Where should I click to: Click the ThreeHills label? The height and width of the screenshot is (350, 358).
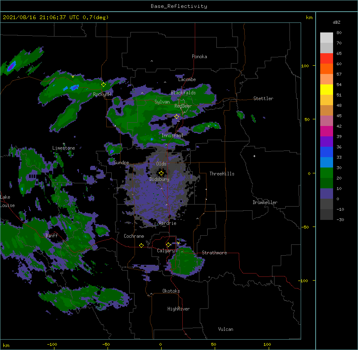point(222,174)
